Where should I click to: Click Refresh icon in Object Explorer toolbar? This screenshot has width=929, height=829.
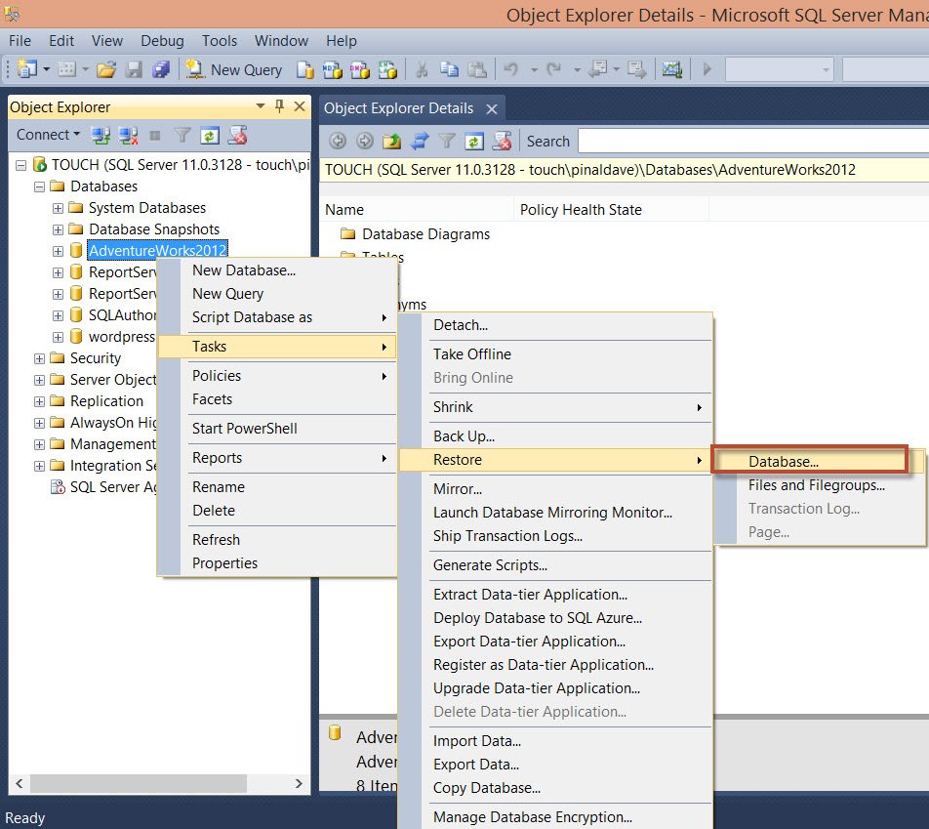click(210, 136)
